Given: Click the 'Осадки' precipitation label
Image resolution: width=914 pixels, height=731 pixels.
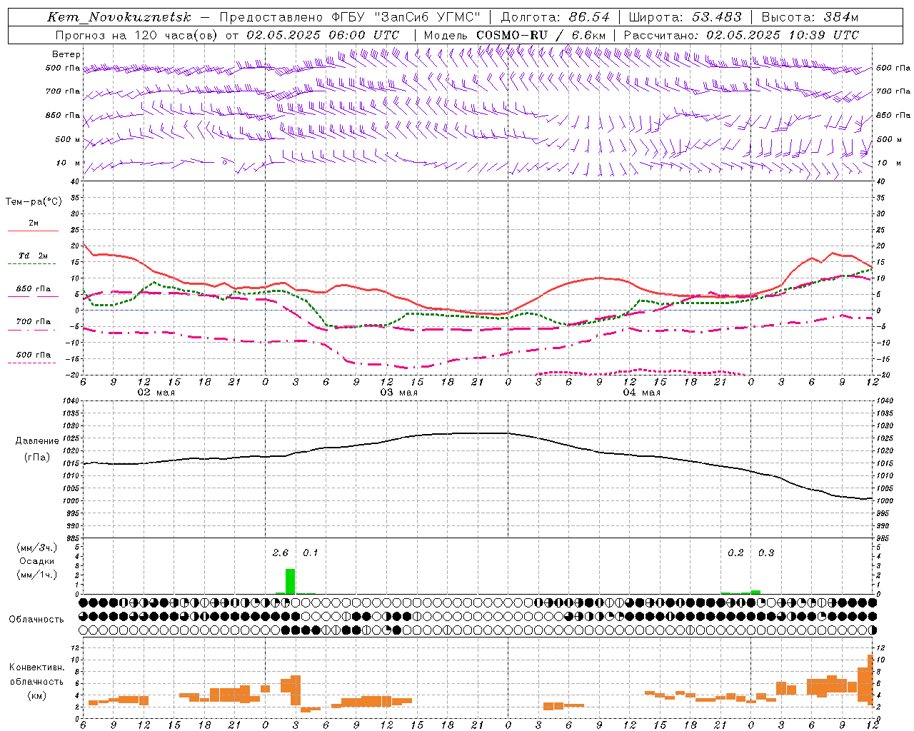Looking at the screenshot, I should point(36,561).
